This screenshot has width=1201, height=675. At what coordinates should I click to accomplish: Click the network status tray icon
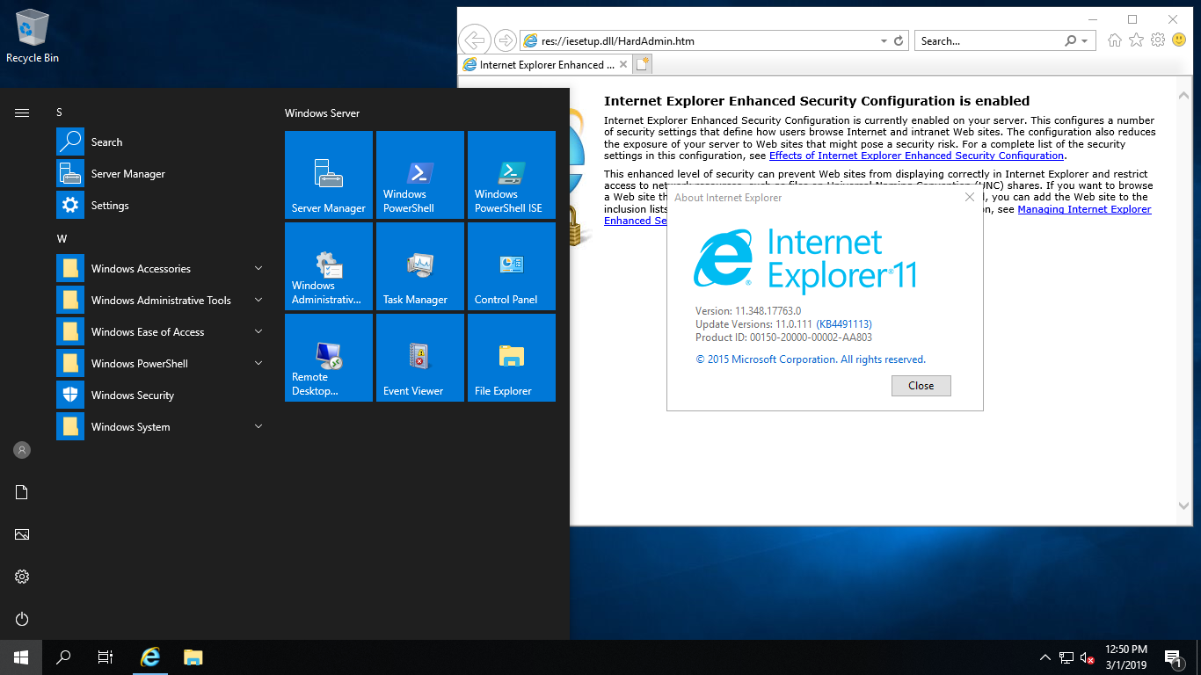click(x=1066, y=657)
